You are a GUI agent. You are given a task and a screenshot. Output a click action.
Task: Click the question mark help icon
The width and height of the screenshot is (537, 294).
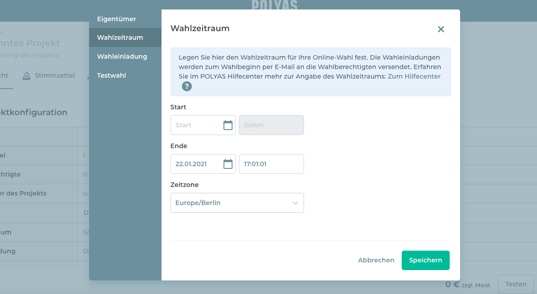coord(187,86)
